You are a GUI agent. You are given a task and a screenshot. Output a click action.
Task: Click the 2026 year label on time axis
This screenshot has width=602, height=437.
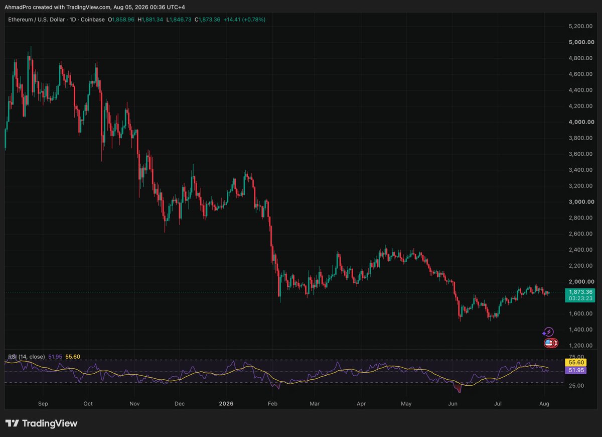(225, 403)
